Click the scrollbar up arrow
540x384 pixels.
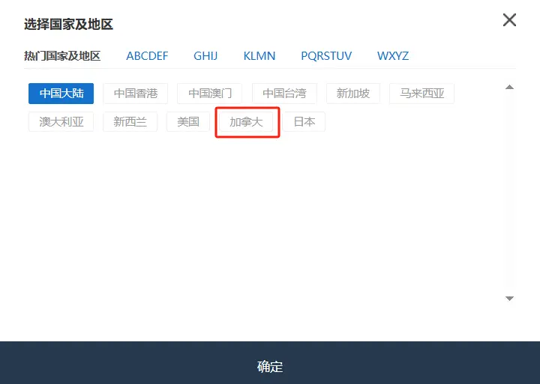click(x=509, y=88)
